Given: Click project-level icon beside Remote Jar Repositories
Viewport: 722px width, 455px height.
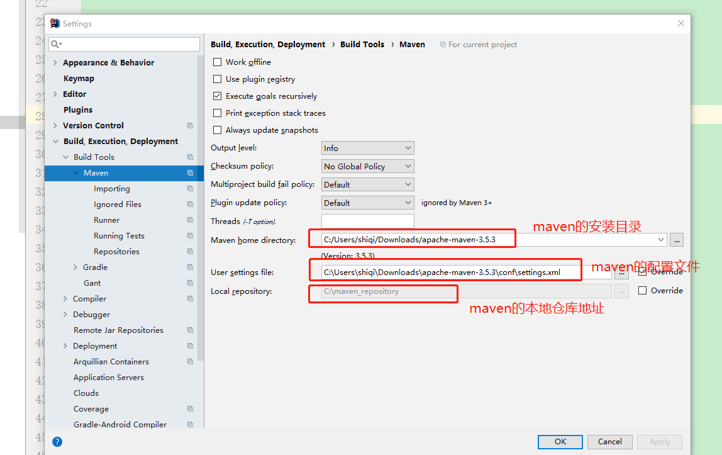Looking at the screenshot, I should [x=190, y=330].
